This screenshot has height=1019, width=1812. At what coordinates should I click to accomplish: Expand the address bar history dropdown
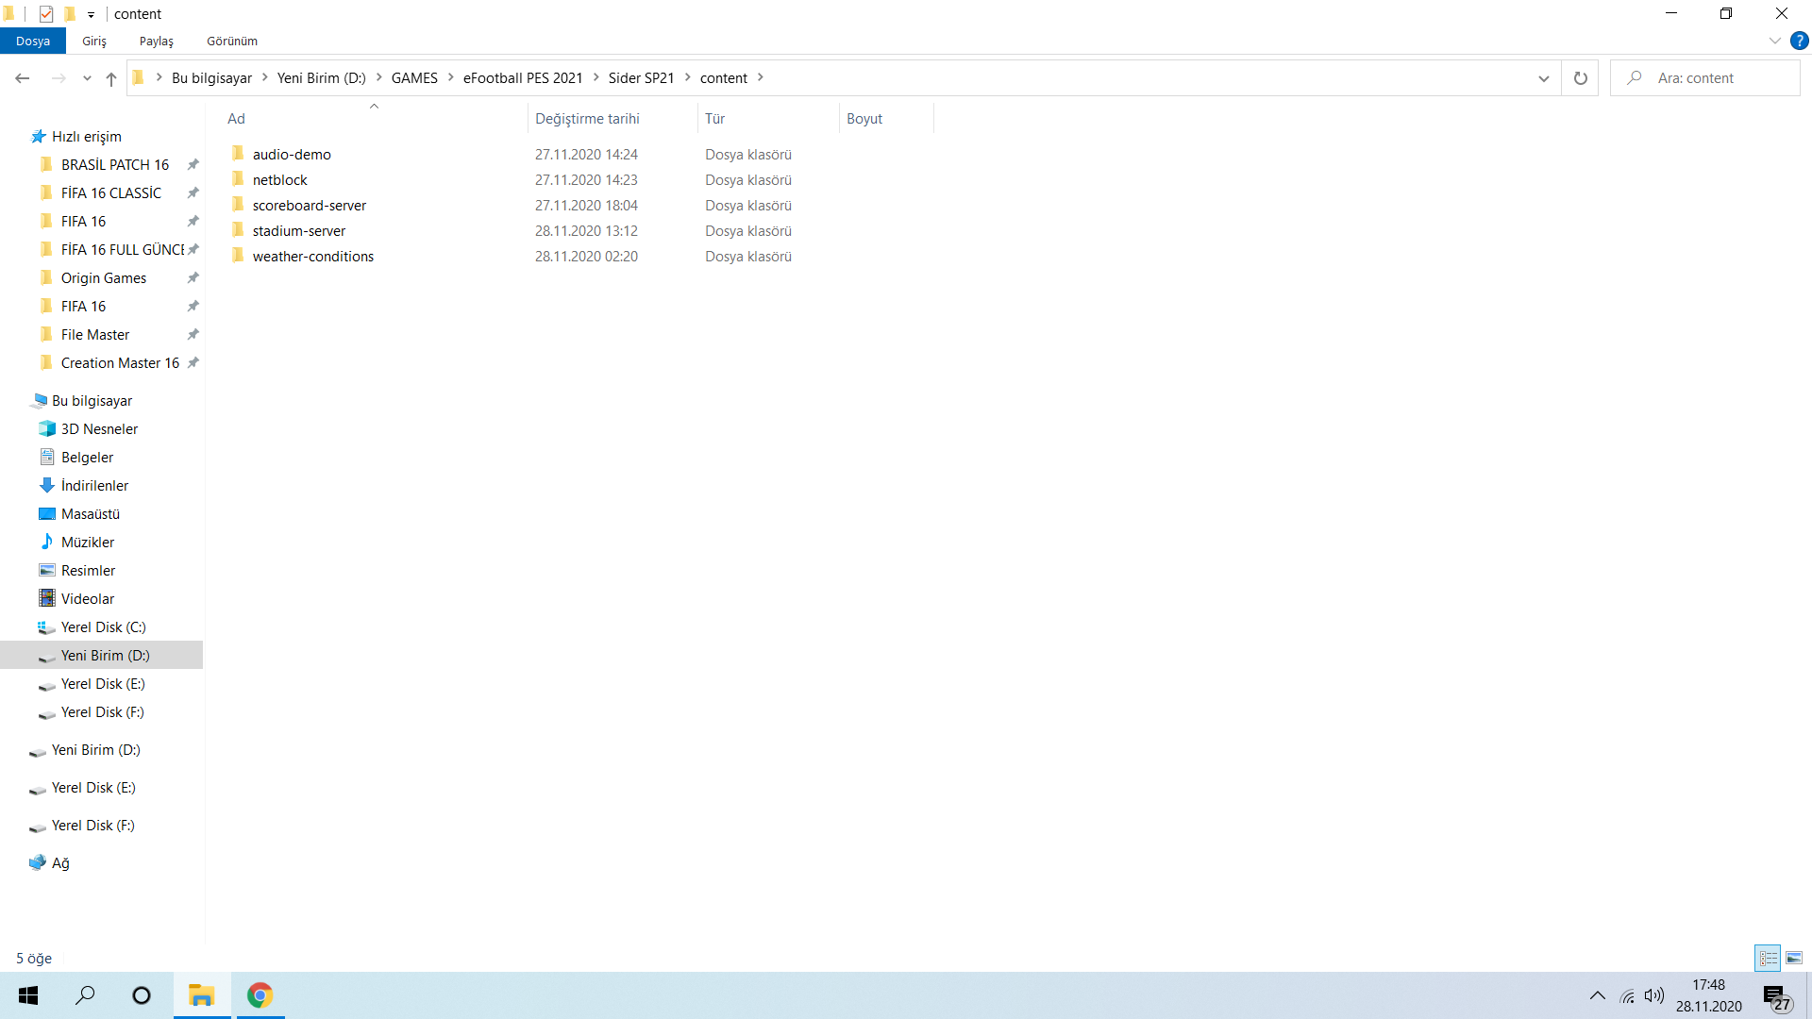coord(1543,78)
